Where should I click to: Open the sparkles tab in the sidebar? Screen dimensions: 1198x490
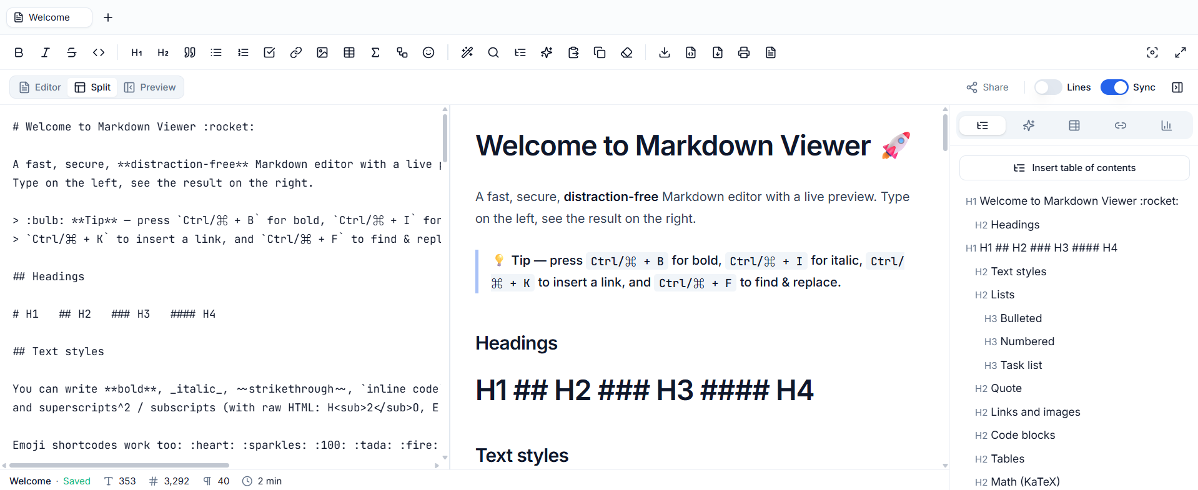[1029, 125]
